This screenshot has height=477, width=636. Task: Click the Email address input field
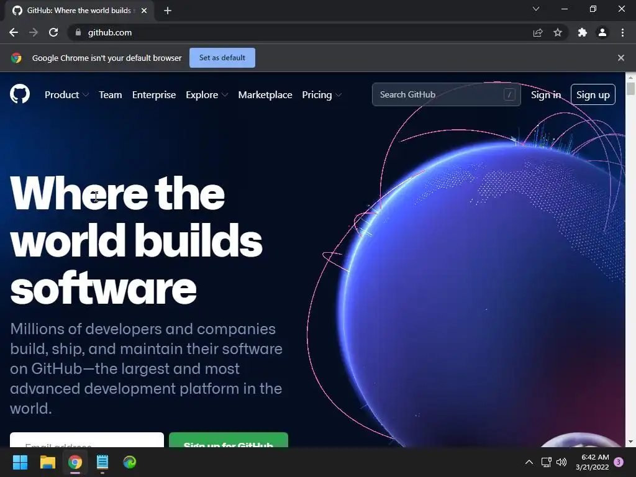(87, 440)
